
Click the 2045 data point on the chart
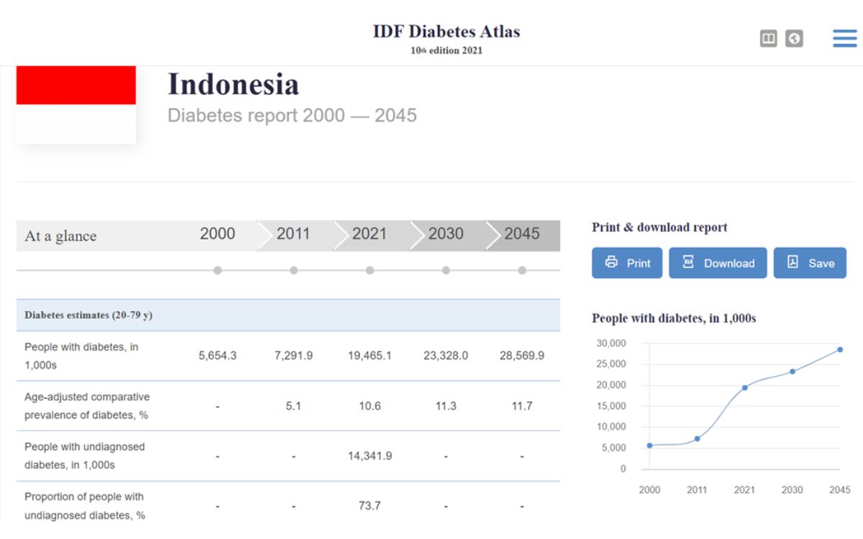coord(839,349)
